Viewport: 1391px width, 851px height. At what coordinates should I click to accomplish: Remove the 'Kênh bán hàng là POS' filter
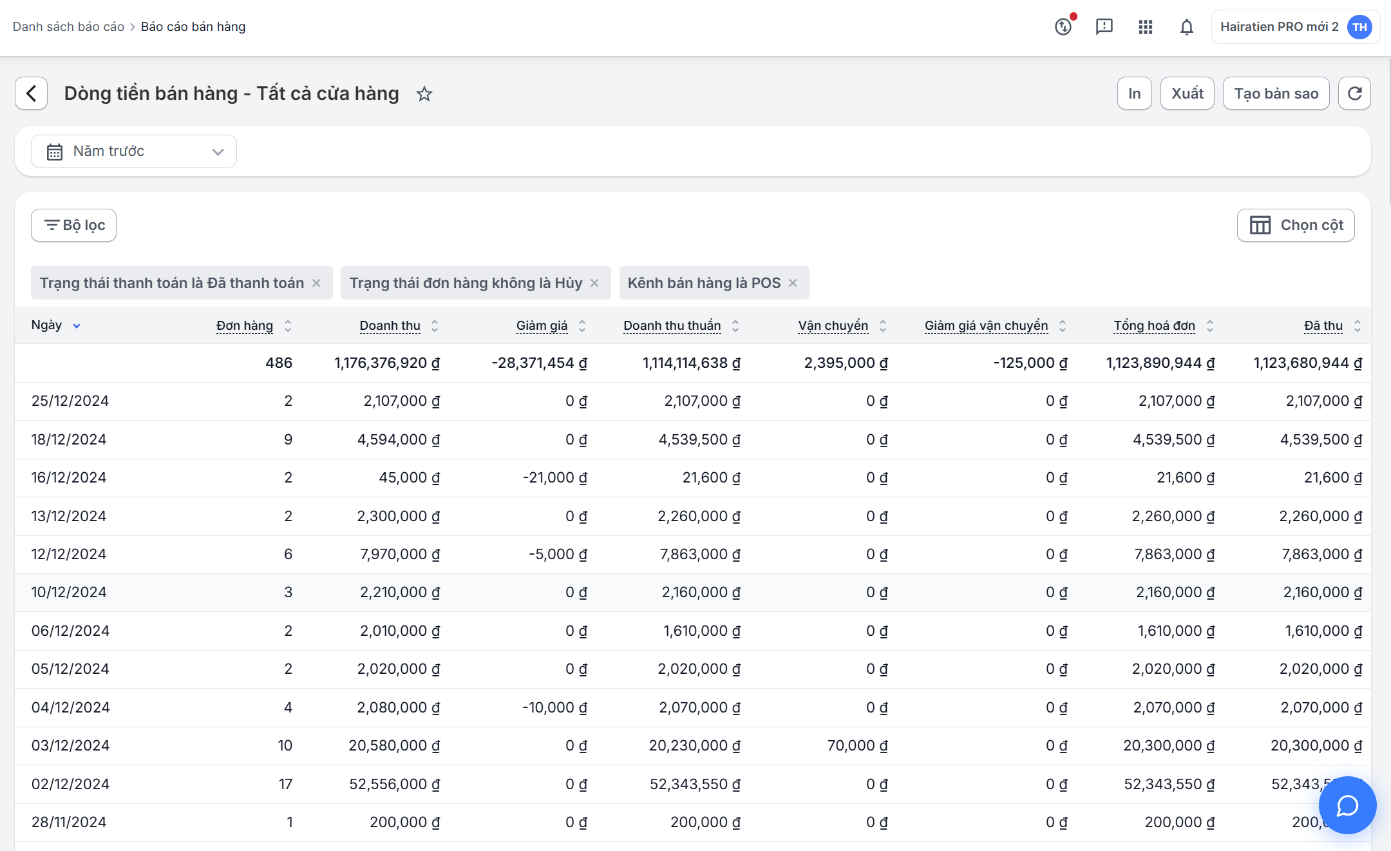point(793,283)
